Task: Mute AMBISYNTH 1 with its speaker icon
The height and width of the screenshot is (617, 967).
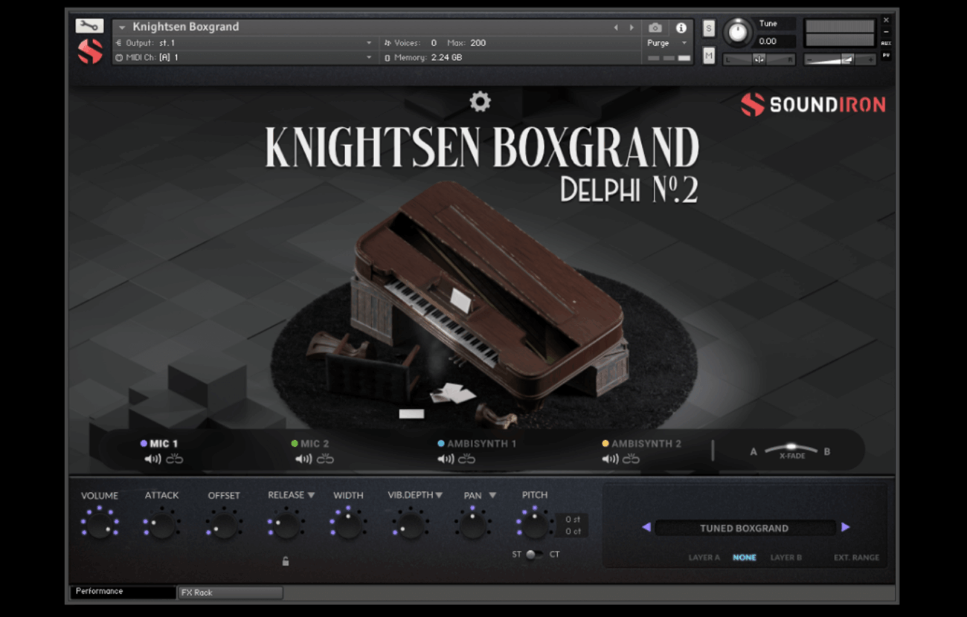Action: pos(446,459)
